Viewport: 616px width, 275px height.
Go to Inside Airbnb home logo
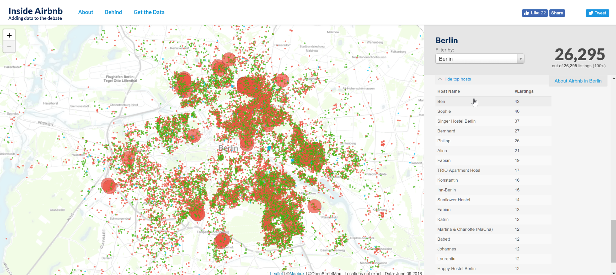(x=35, y=14)
